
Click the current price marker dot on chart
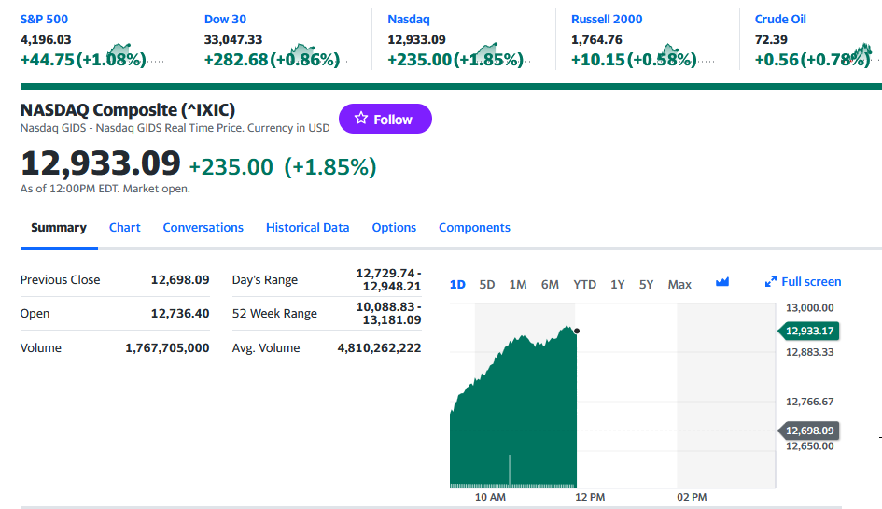click(577, 331)
